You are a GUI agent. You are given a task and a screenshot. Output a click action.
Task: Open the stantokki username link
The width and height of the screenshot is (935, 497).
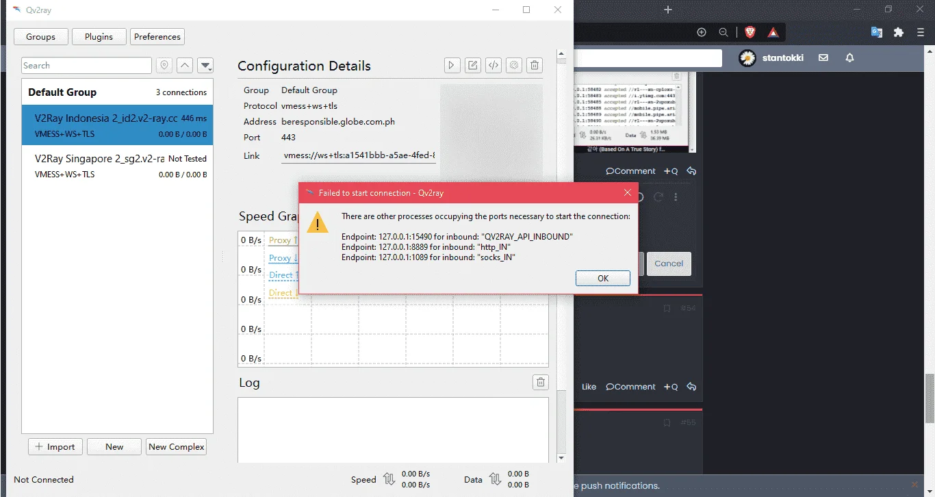(x=783, y=58)
